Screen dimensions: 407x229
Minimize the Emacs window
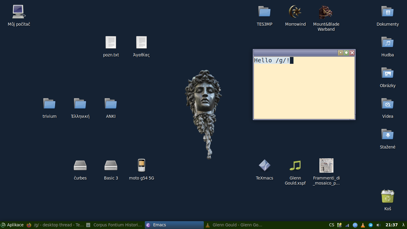341,53
